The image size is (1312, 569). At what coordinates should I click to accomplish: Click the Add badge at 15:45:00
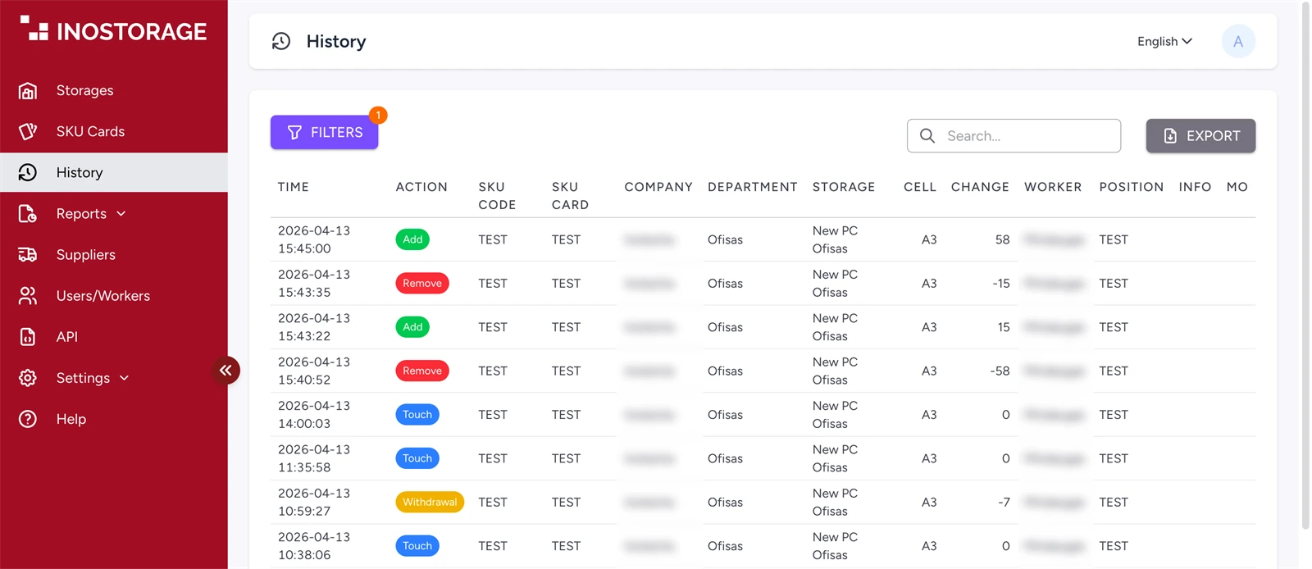pyautogui.click(x=412, y=239)
